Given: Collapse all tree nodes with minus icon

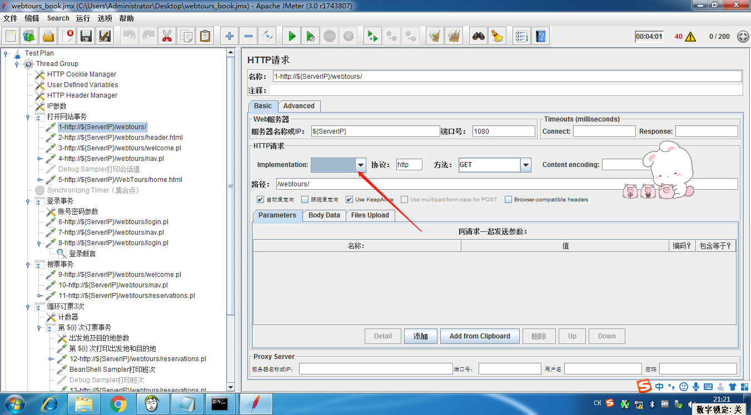Looking at the screenshot, I should point(248,36).
